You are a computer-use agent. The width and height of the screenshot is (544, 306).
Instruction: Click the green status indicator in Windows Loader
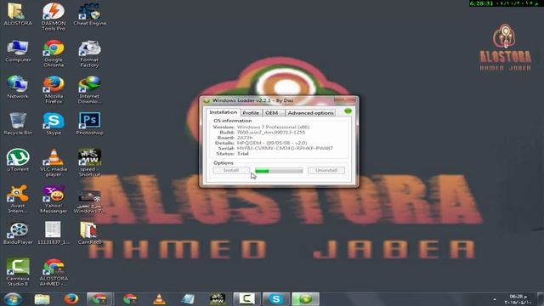point(348,111)
